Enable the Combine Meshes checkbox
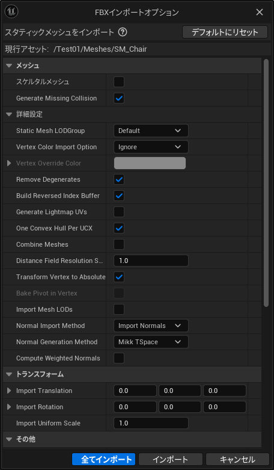 point(119,244)
